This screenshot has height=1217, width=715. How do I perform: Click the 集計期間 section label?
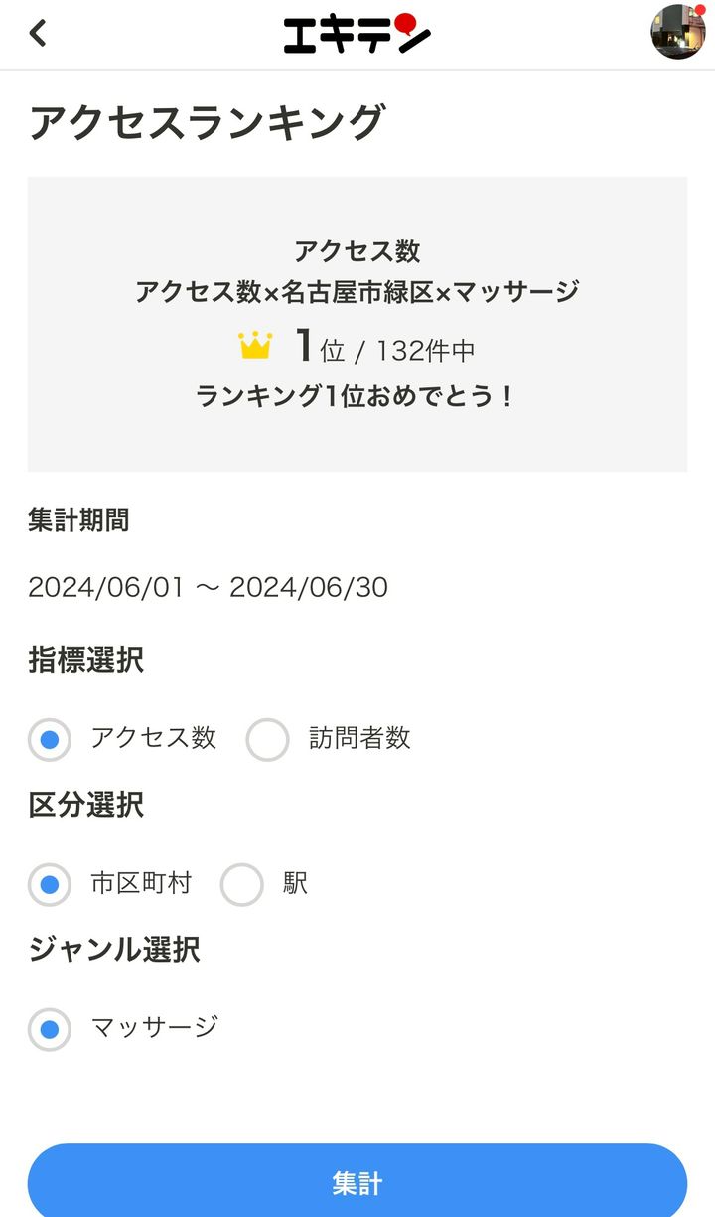[78, 520]
